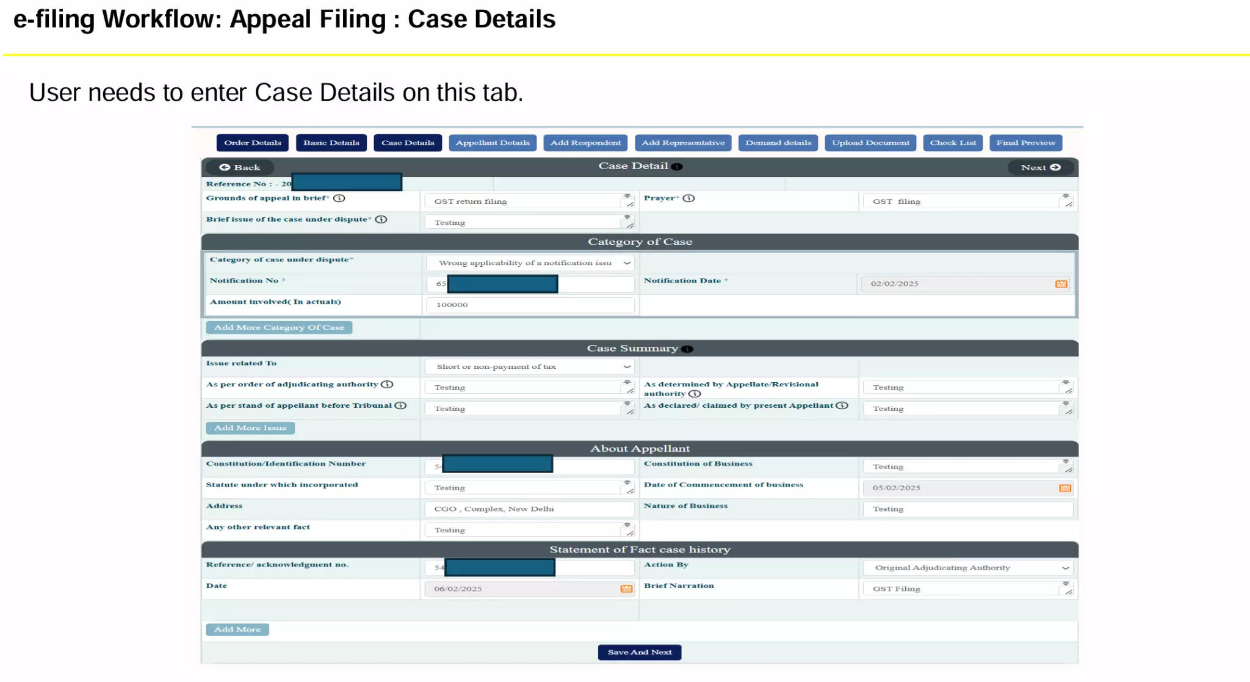This screenshot has height=682, width=1250.
Task: Click info icon beside stand before Tribunal
Action: [400, 405]
